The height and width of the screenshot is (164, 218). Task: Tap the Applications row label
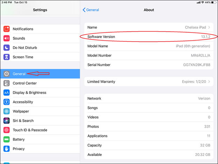(97, 136)
